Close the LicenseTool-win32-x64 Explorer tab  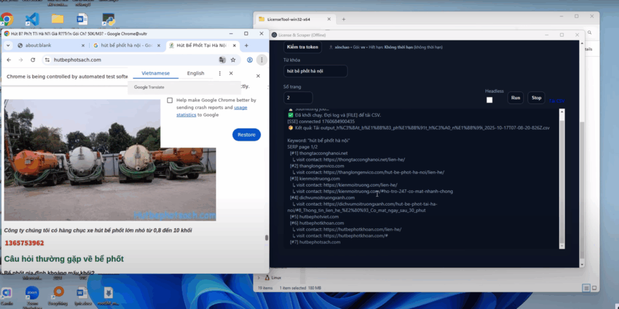tap(330, 19)
